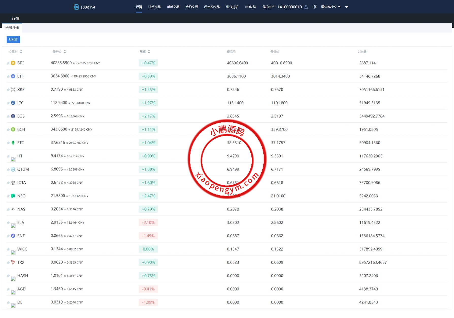The height and width of the screenshot is (318, 454).
Task: Sort by 最新价 column arrows
Action: tap(65, 52)
